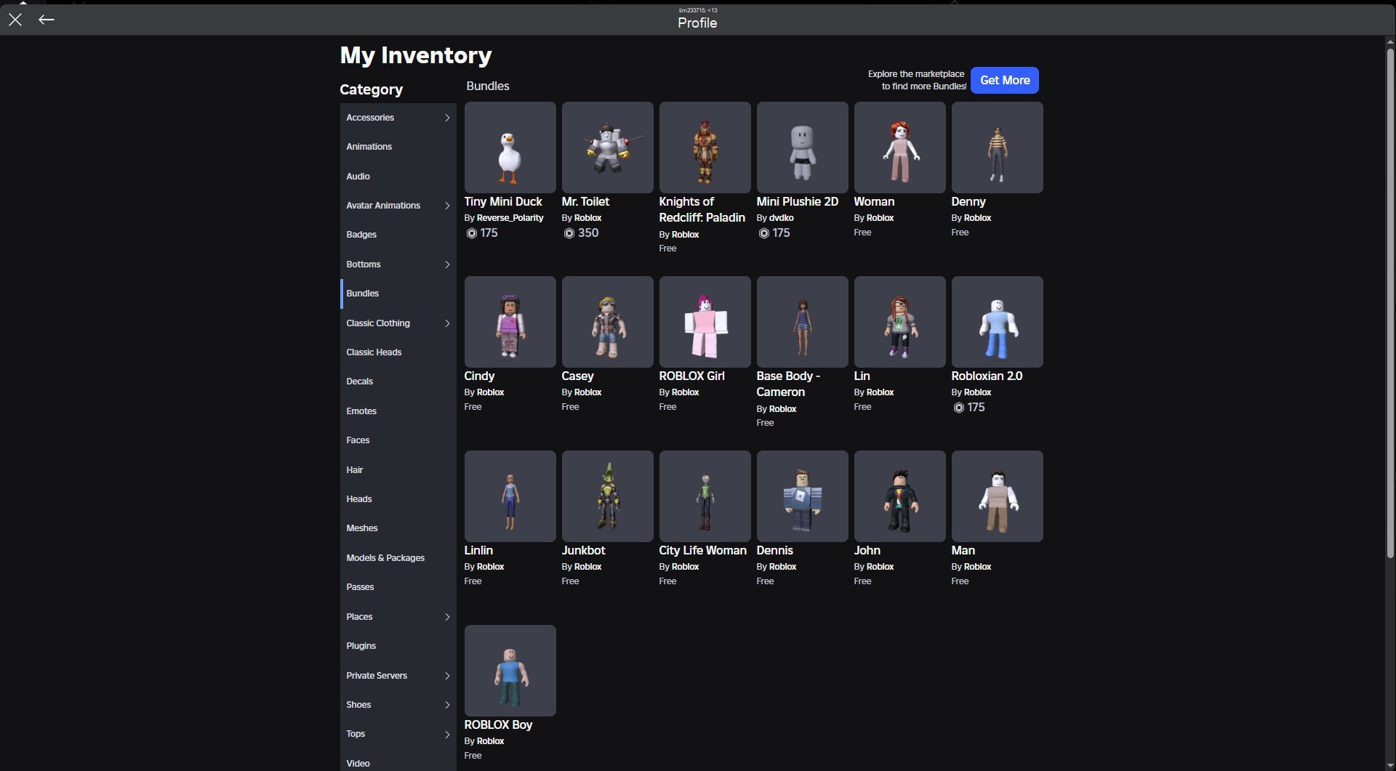Open dvdko creator link
The image size is (1396, 771).
click(x=781, y=218)
